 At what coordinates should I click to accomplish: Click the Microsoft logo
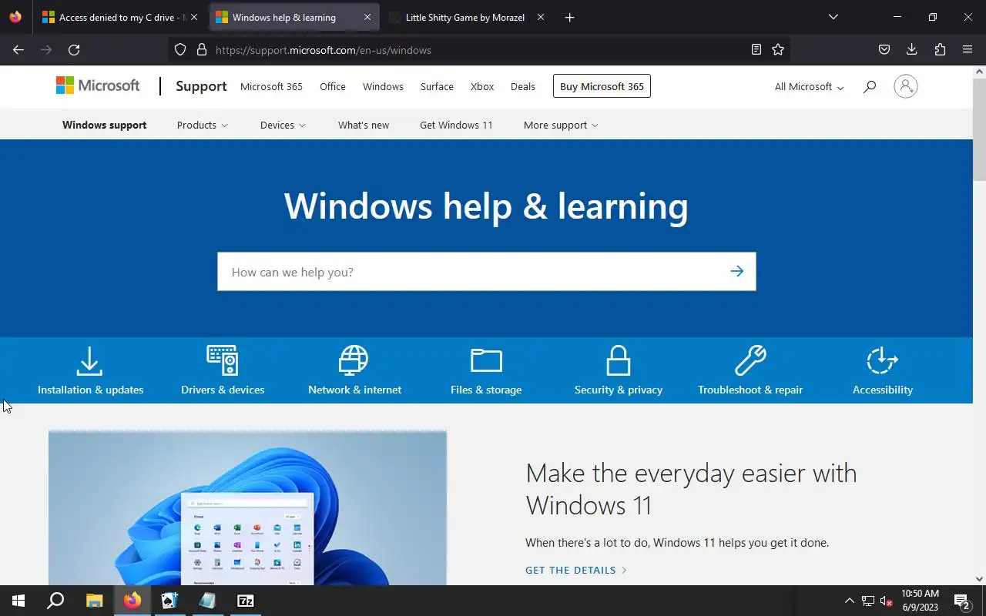(98, 85)
